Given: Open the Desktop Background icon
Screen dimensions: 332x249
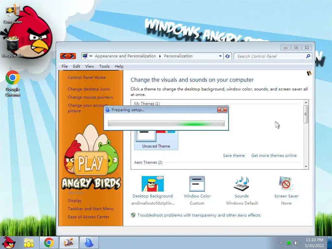Looking at the screenshot, I should pyautogui.click(x=153, y=184).
